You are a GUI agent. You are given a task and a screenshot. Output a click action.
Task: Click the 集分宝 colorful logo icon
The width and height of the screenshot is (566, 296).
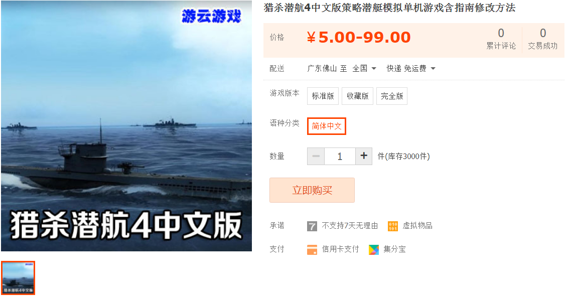coord(374,249)
